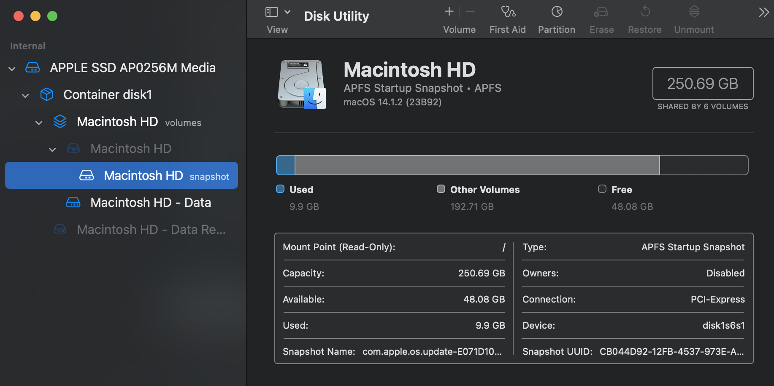The height and width of the screenshot is (386, 774).
Task: Select Container disk1 in sidebar
Action: point(122,94)
